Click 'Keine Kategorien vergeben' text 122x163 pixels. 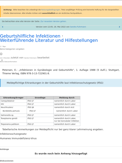pos(12,49)
